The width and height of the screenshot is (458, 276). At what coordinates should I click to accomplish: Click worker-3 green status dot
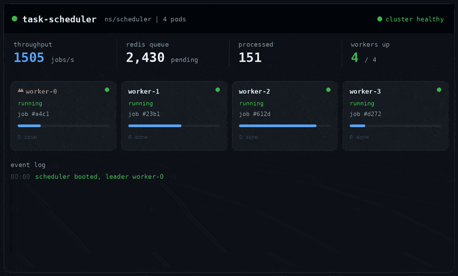[439, 90]
